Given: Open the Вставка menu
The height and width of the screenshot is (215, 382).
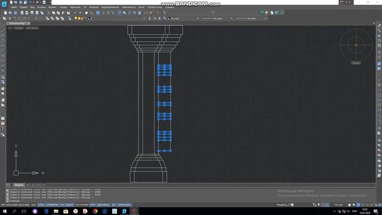Looking at the screenshot, I should pos(41,7).
